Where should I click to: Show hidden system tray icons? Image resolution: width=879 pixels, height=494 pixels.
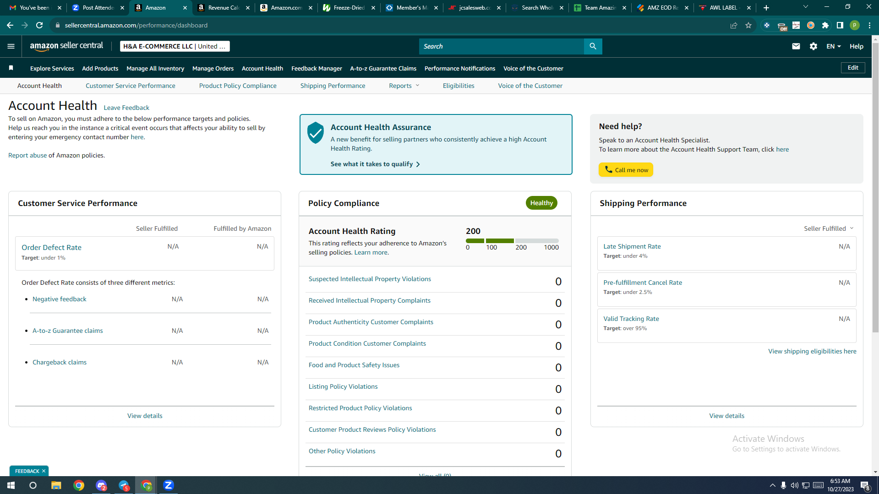tap(772, 485)
